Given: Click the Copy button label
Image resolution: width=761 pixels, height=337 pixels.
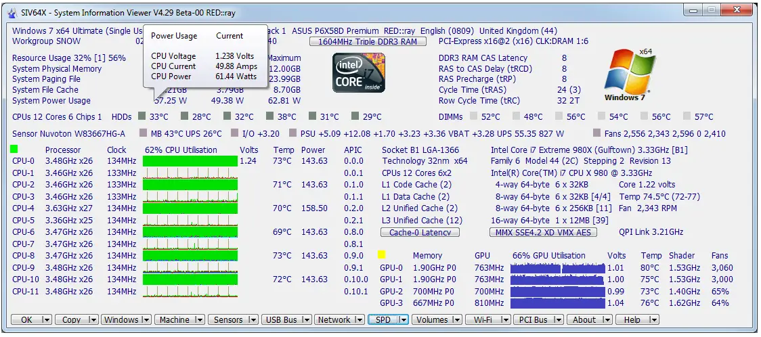Looking at the screenshot, I should point(72,319).
